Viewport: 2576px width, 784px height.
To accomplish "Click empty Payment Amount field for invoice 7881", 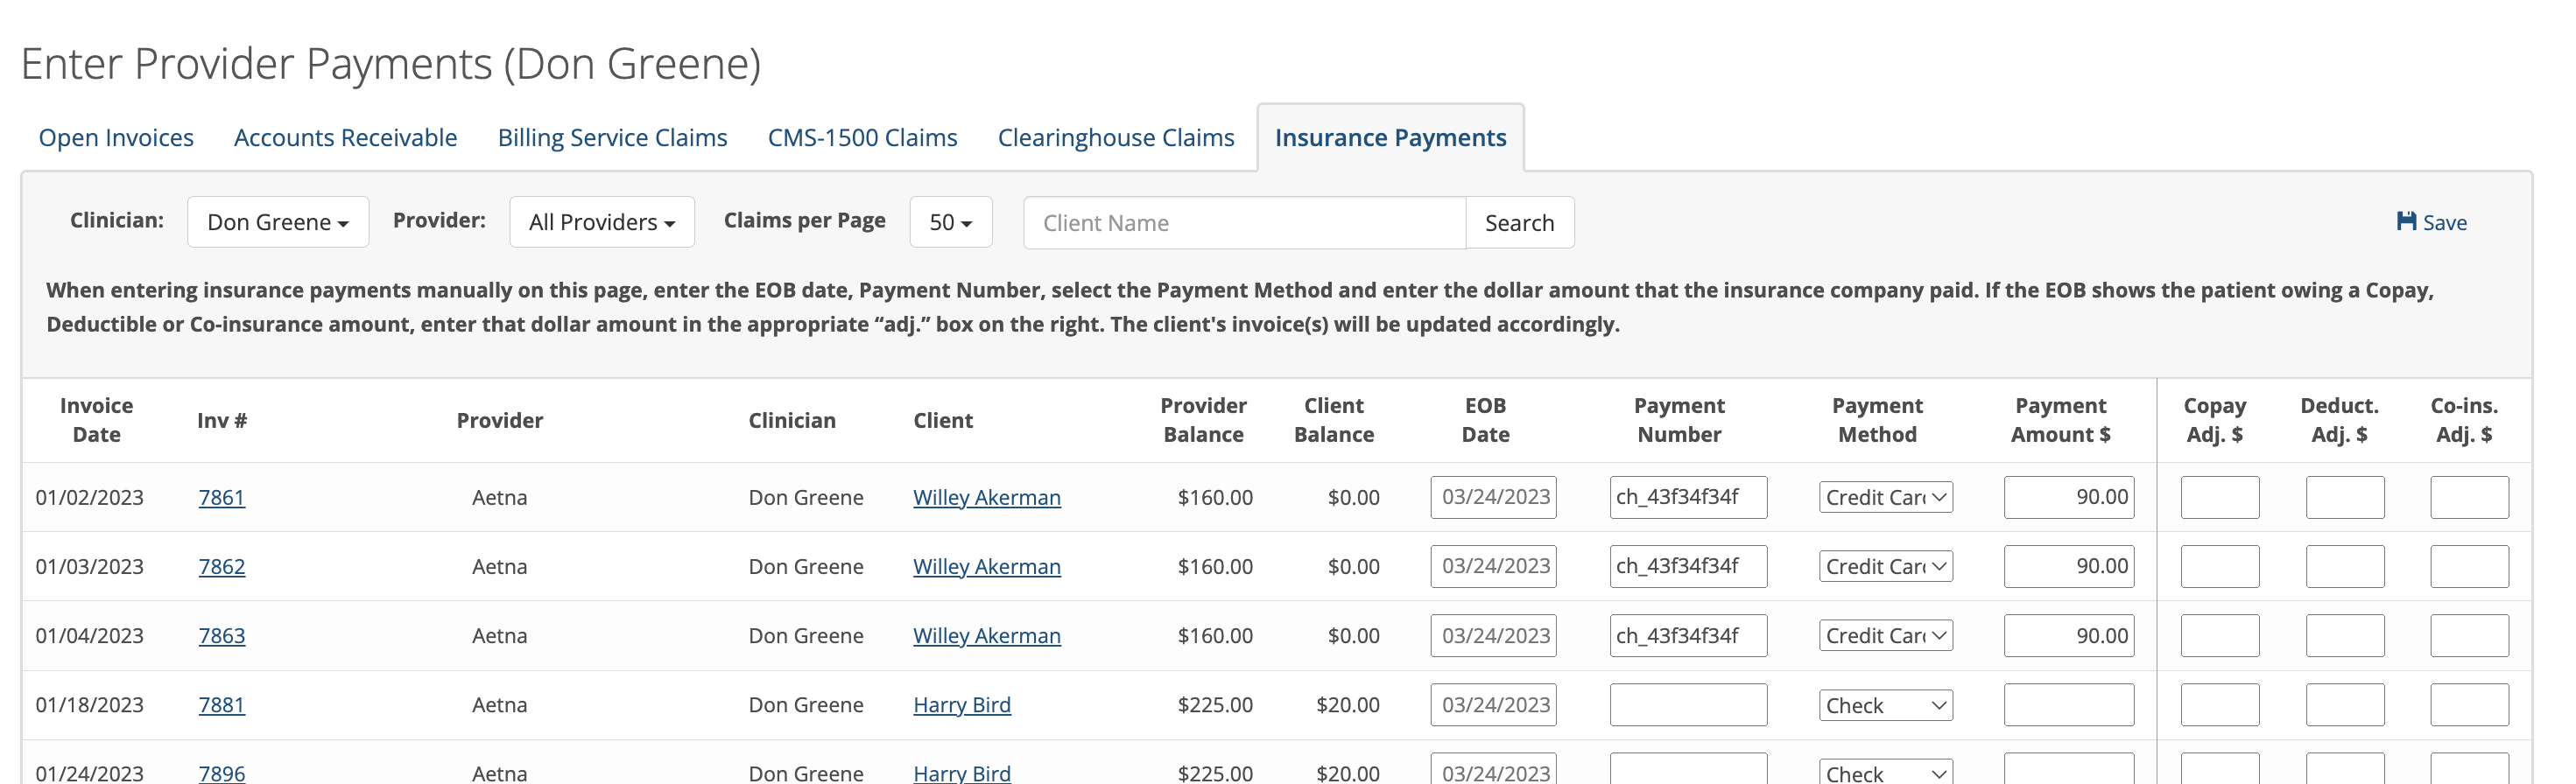I will [2069, 705].
